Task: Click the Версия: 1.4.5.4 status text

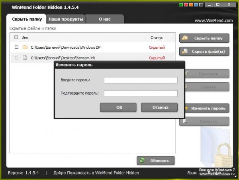Action: tap(24, 173)
